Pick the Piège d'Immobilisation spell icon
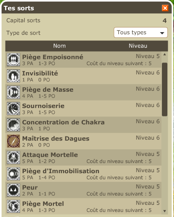174x217 pixels. point(13,174)
